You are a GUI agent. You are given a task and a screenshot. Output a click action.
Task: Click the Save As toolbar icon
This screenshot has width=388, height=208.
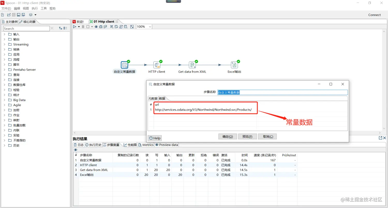click(23, 15)
